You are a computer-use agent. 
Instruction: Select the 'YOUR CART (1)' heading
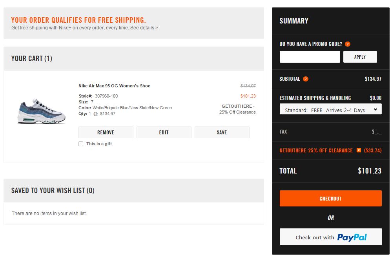click(x=32, y=59)
